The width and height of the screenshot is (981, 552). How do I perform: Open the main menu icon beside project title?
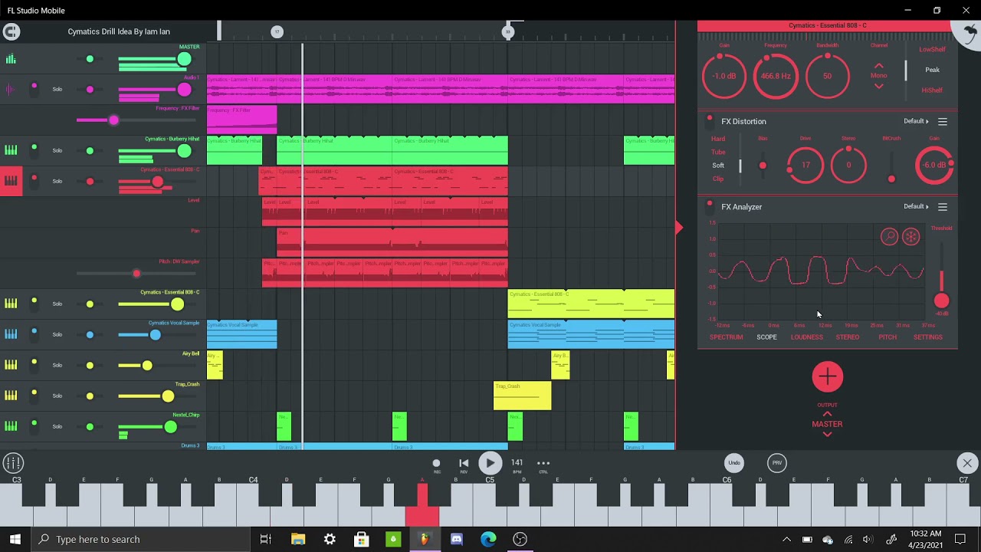(x=11, y=31)
